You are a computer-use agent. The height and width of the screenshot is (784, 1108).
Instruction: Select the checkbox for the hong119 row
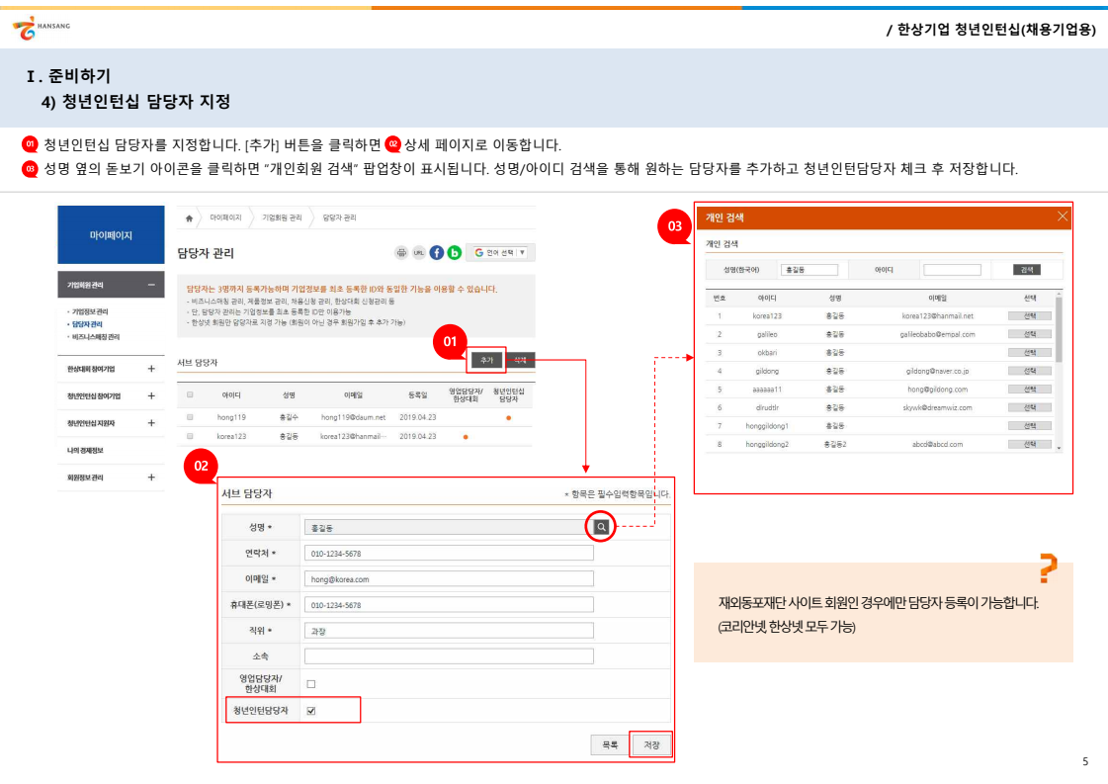(190, 417)
